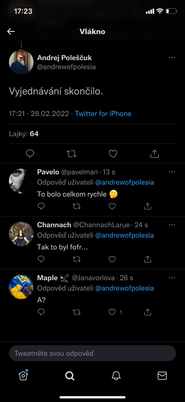This screenshot has width=185, height=402.
Task: Like the tweet "Vyjednávání skončilo."
Action: [113, 154]
